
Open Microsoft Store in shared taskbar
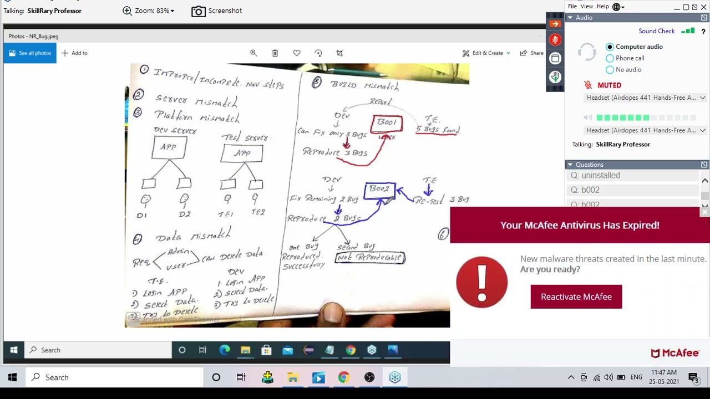[266, 350]
